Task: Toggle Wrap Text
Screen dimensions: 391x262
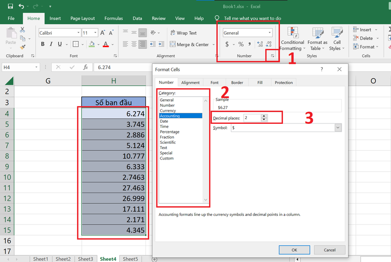Action: pyautogui.click(x=183, y=33)
